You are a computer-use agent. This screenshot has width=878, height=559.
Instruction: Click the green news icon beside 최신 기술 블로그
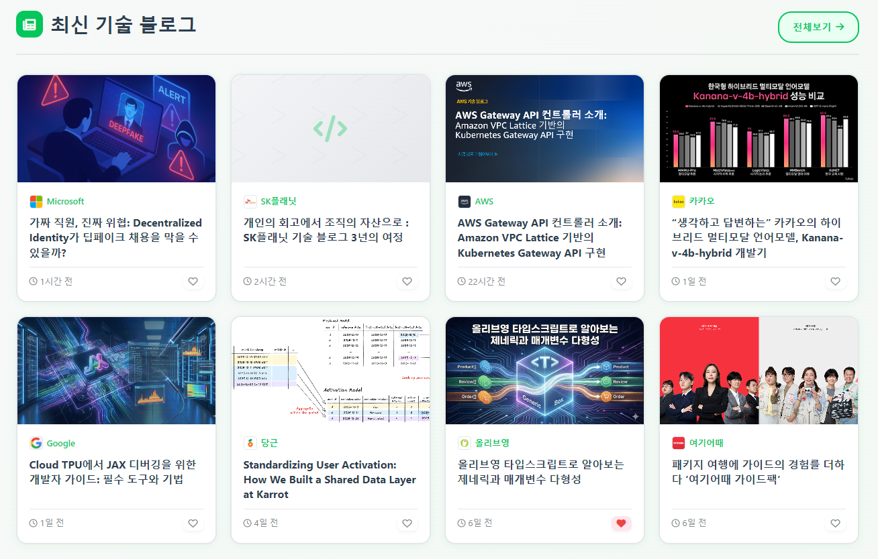click(29, 25)
